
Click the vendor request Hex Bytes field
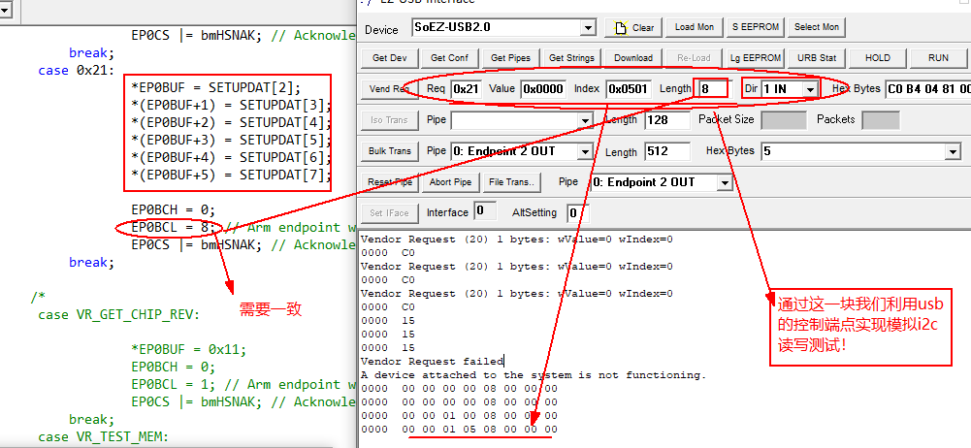coord(928,89)
